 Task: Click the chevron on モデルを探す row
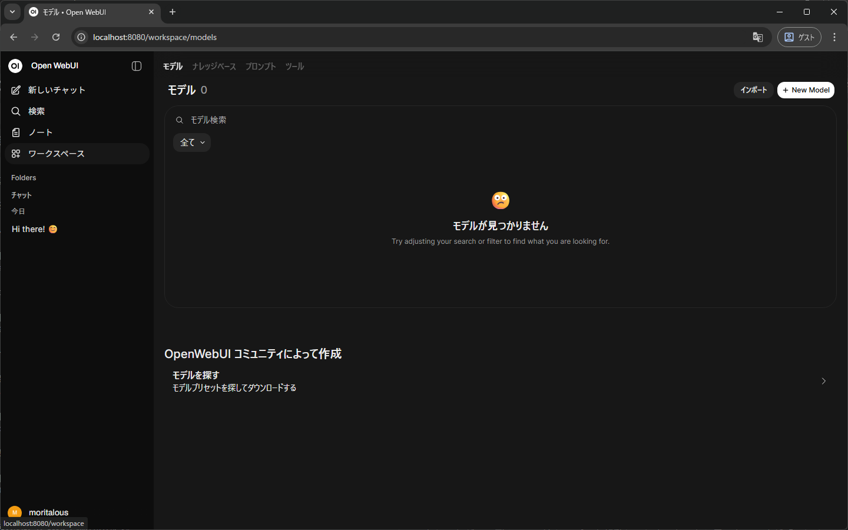tap(824, 381)
